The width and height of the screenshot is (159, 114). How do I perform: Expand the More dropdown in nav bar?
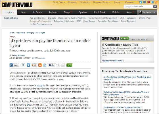(x=130, y=12)
